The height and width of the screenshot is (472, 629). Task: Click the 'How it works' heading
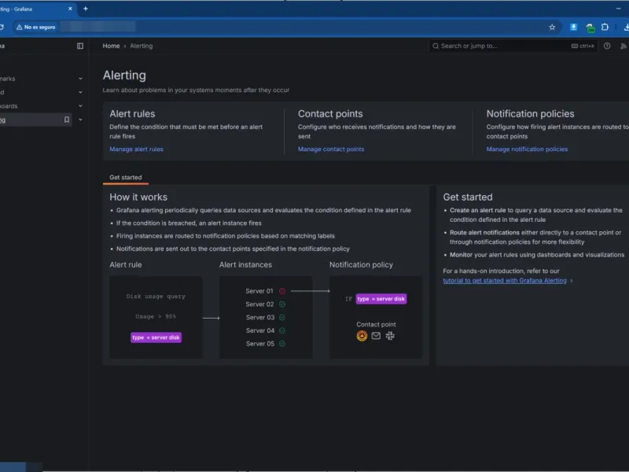point(138,197)
